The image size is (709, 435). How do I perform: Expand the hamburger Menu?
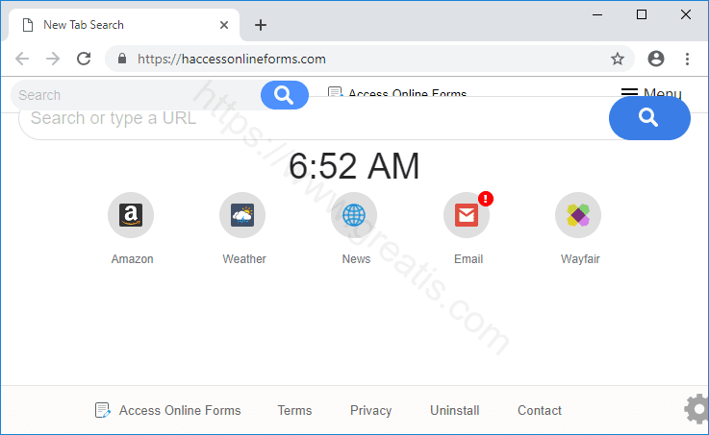coord(650,94)
